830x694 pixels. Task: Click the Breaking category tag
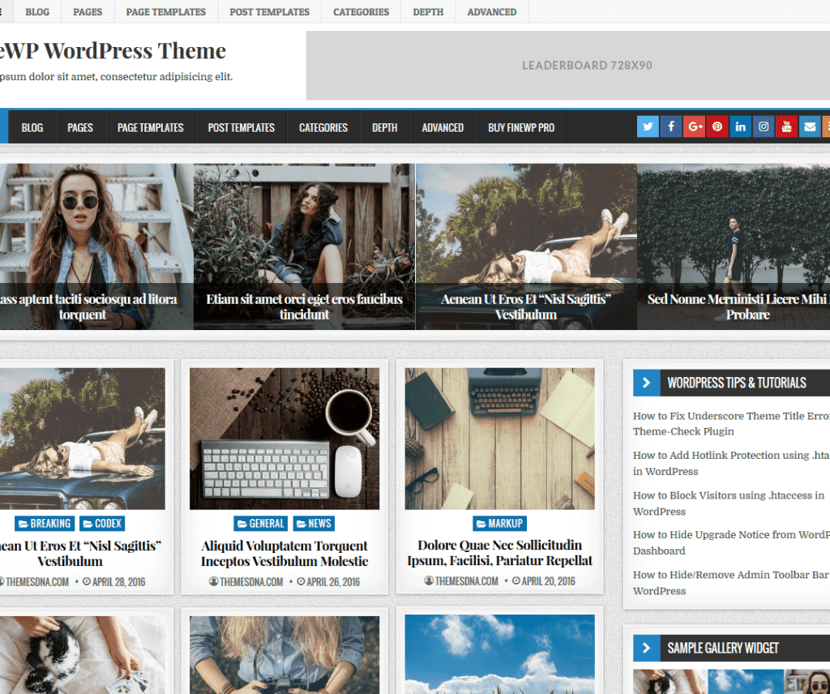45,524
